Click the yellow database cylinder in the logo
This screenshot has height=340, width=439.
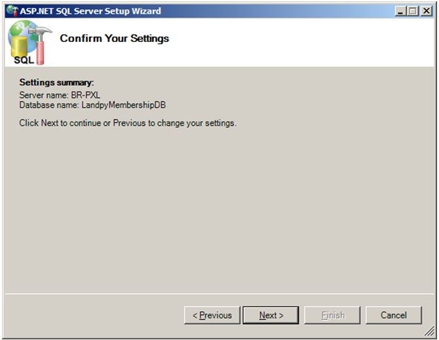point(19,47)
